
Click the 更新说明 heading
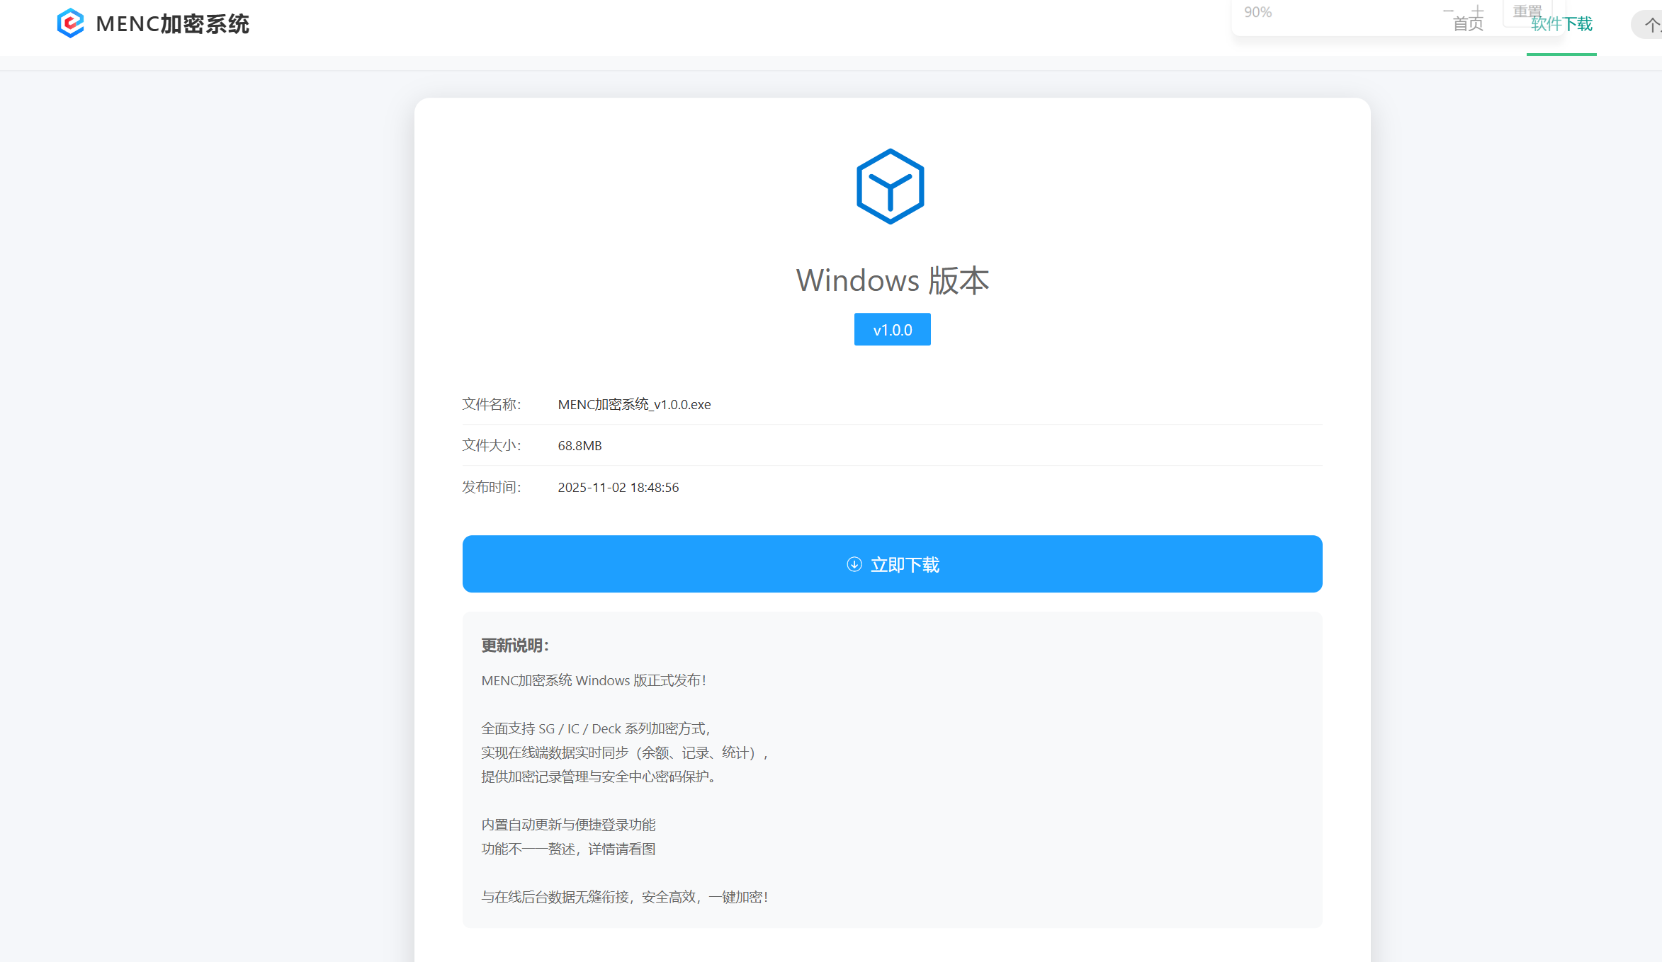(x=515, y=646)
